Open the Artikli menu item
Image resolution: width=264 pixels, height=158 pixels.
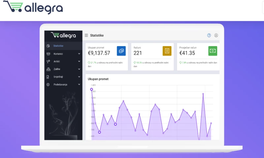click(63, 62)
